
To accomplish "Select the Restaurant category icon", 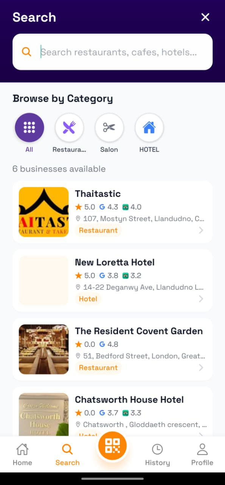I will 69,127.
